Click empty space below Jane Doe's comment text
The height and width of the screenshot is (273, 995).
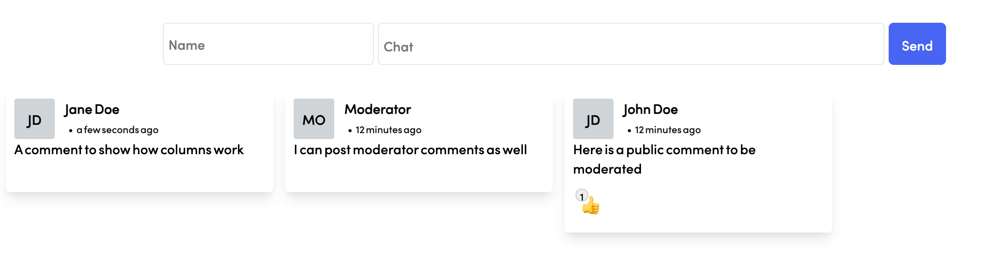tap(139, 175)
